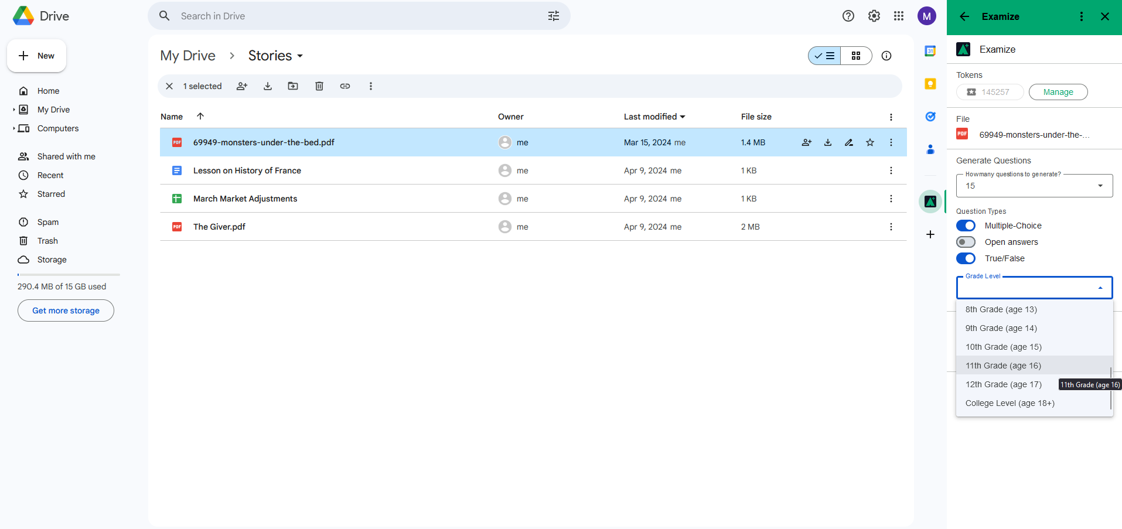Star the monsters-under-the-bed PDF
1122x529 pixels.
click(870, 142)
